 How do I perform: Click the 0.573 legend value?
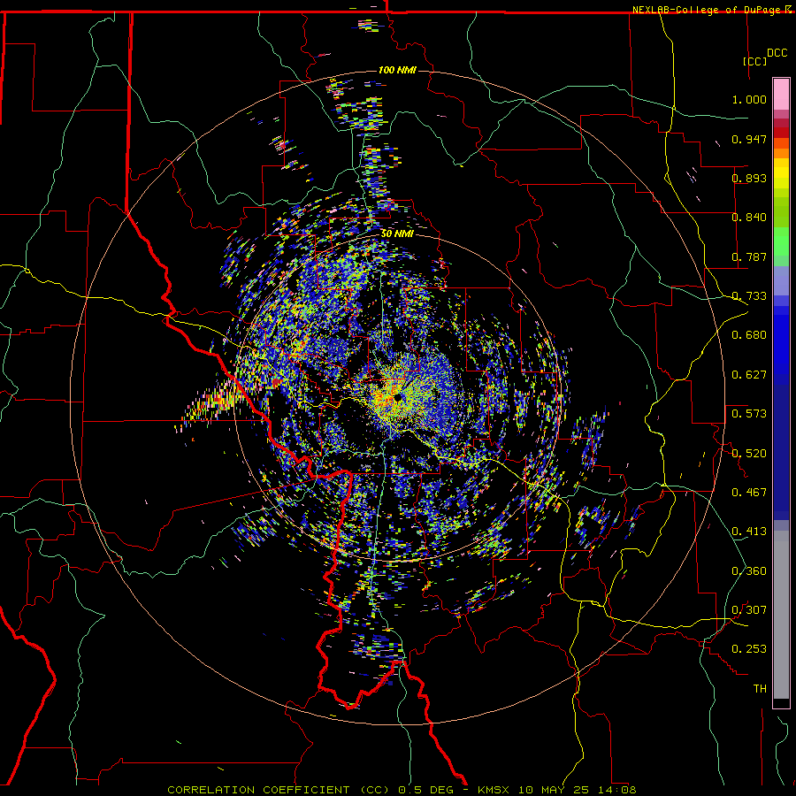749,414
